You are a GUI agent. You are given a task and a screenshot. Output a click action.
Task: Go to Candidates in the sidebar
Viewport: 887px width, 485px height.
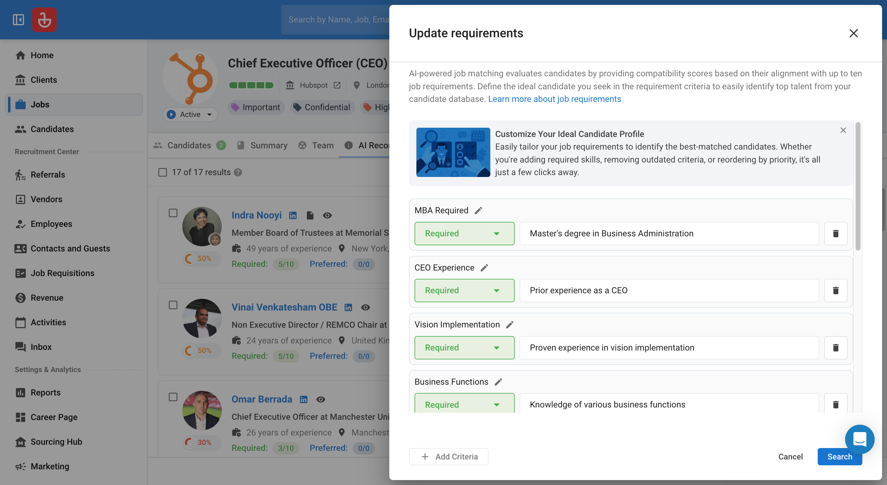point(52,129)
